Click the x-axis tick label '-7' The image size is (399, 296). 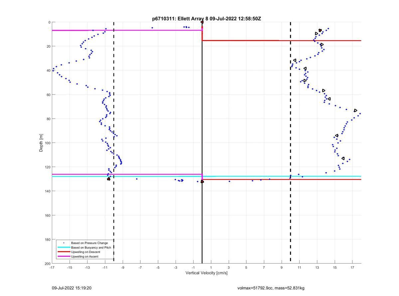pyautogui.click(x=140, y=267)
